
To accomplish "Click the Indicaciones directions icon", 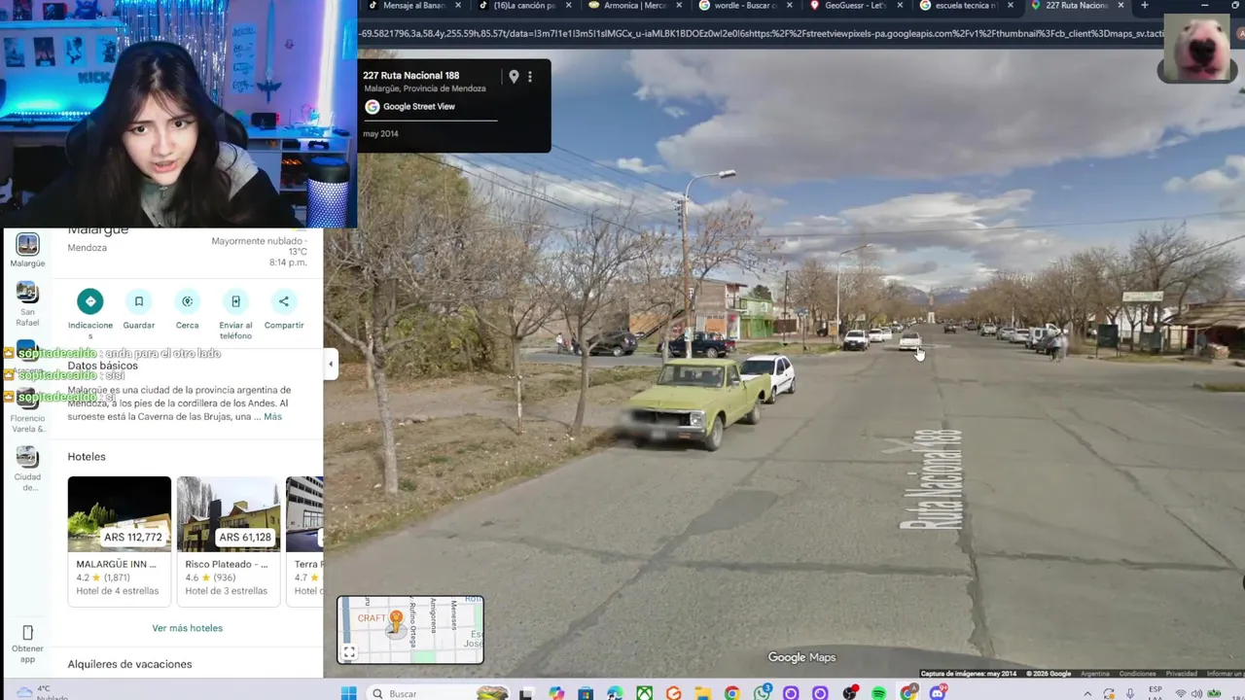I will pyautogui.click(x=89, y=301).
